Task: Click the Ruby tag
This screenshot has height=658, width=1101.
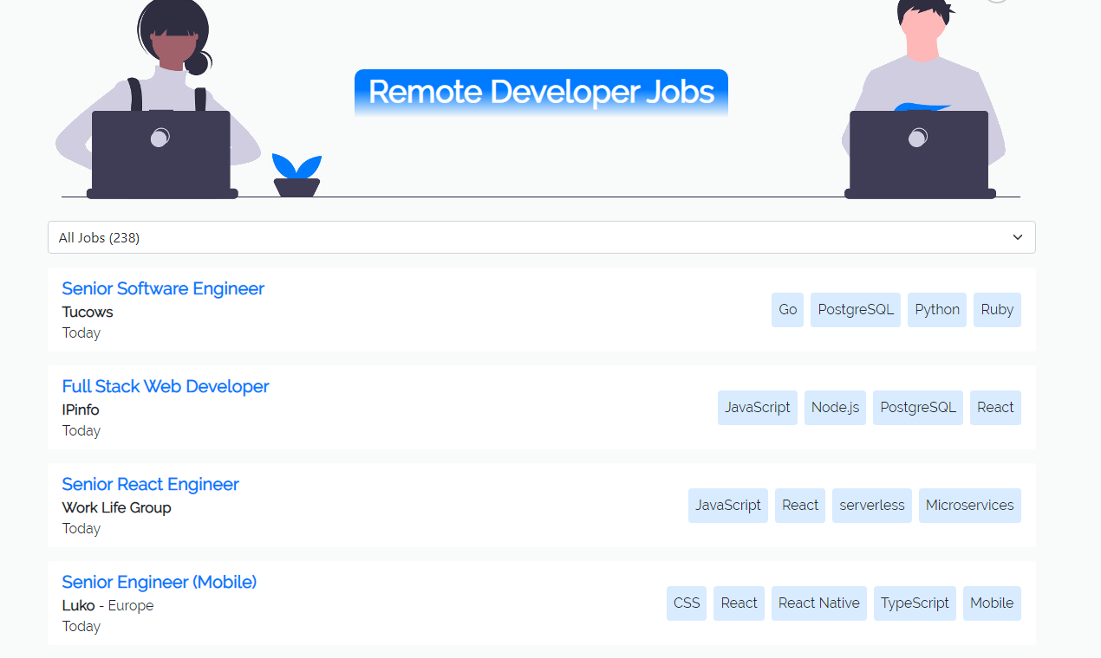Action: (x=996, y=309)
